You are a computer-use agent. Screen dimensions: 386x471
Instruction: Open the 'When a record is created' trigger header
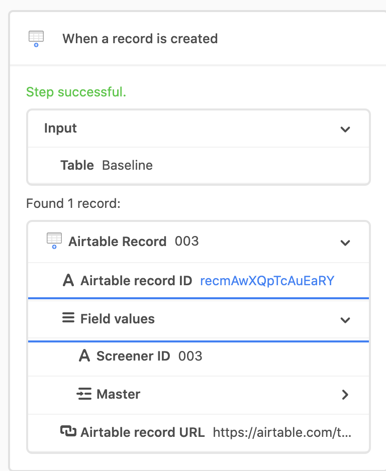pyautogui.click(x=199, y=39)
